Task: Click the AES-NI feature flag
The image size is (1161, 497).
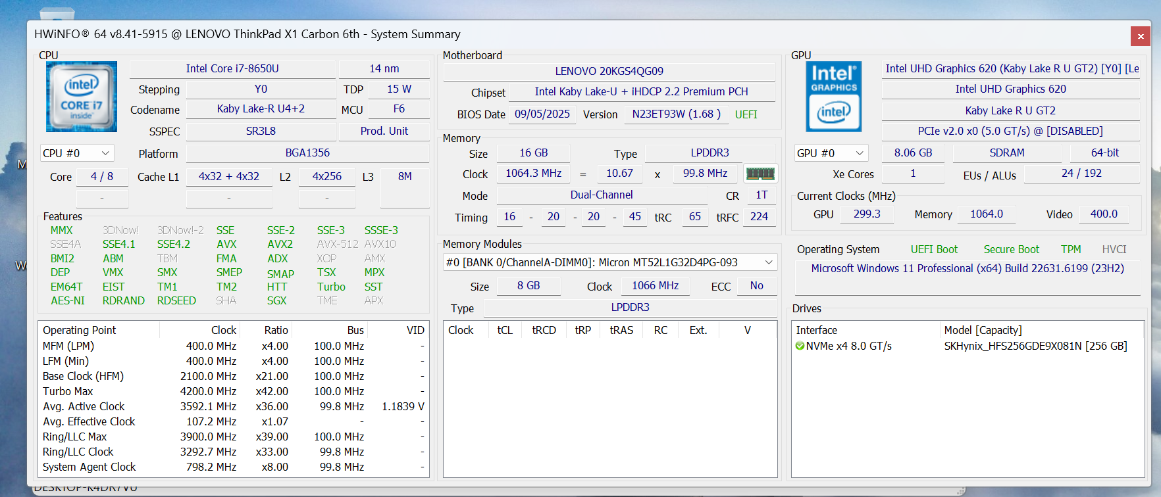Action: point(68,300)
